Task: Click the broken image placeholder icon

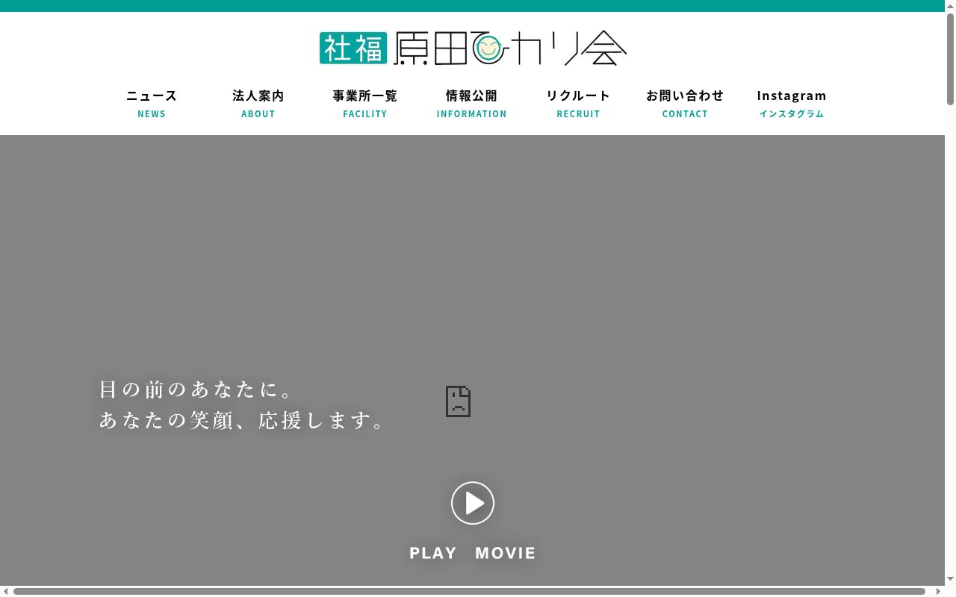Action: (458, 401)
